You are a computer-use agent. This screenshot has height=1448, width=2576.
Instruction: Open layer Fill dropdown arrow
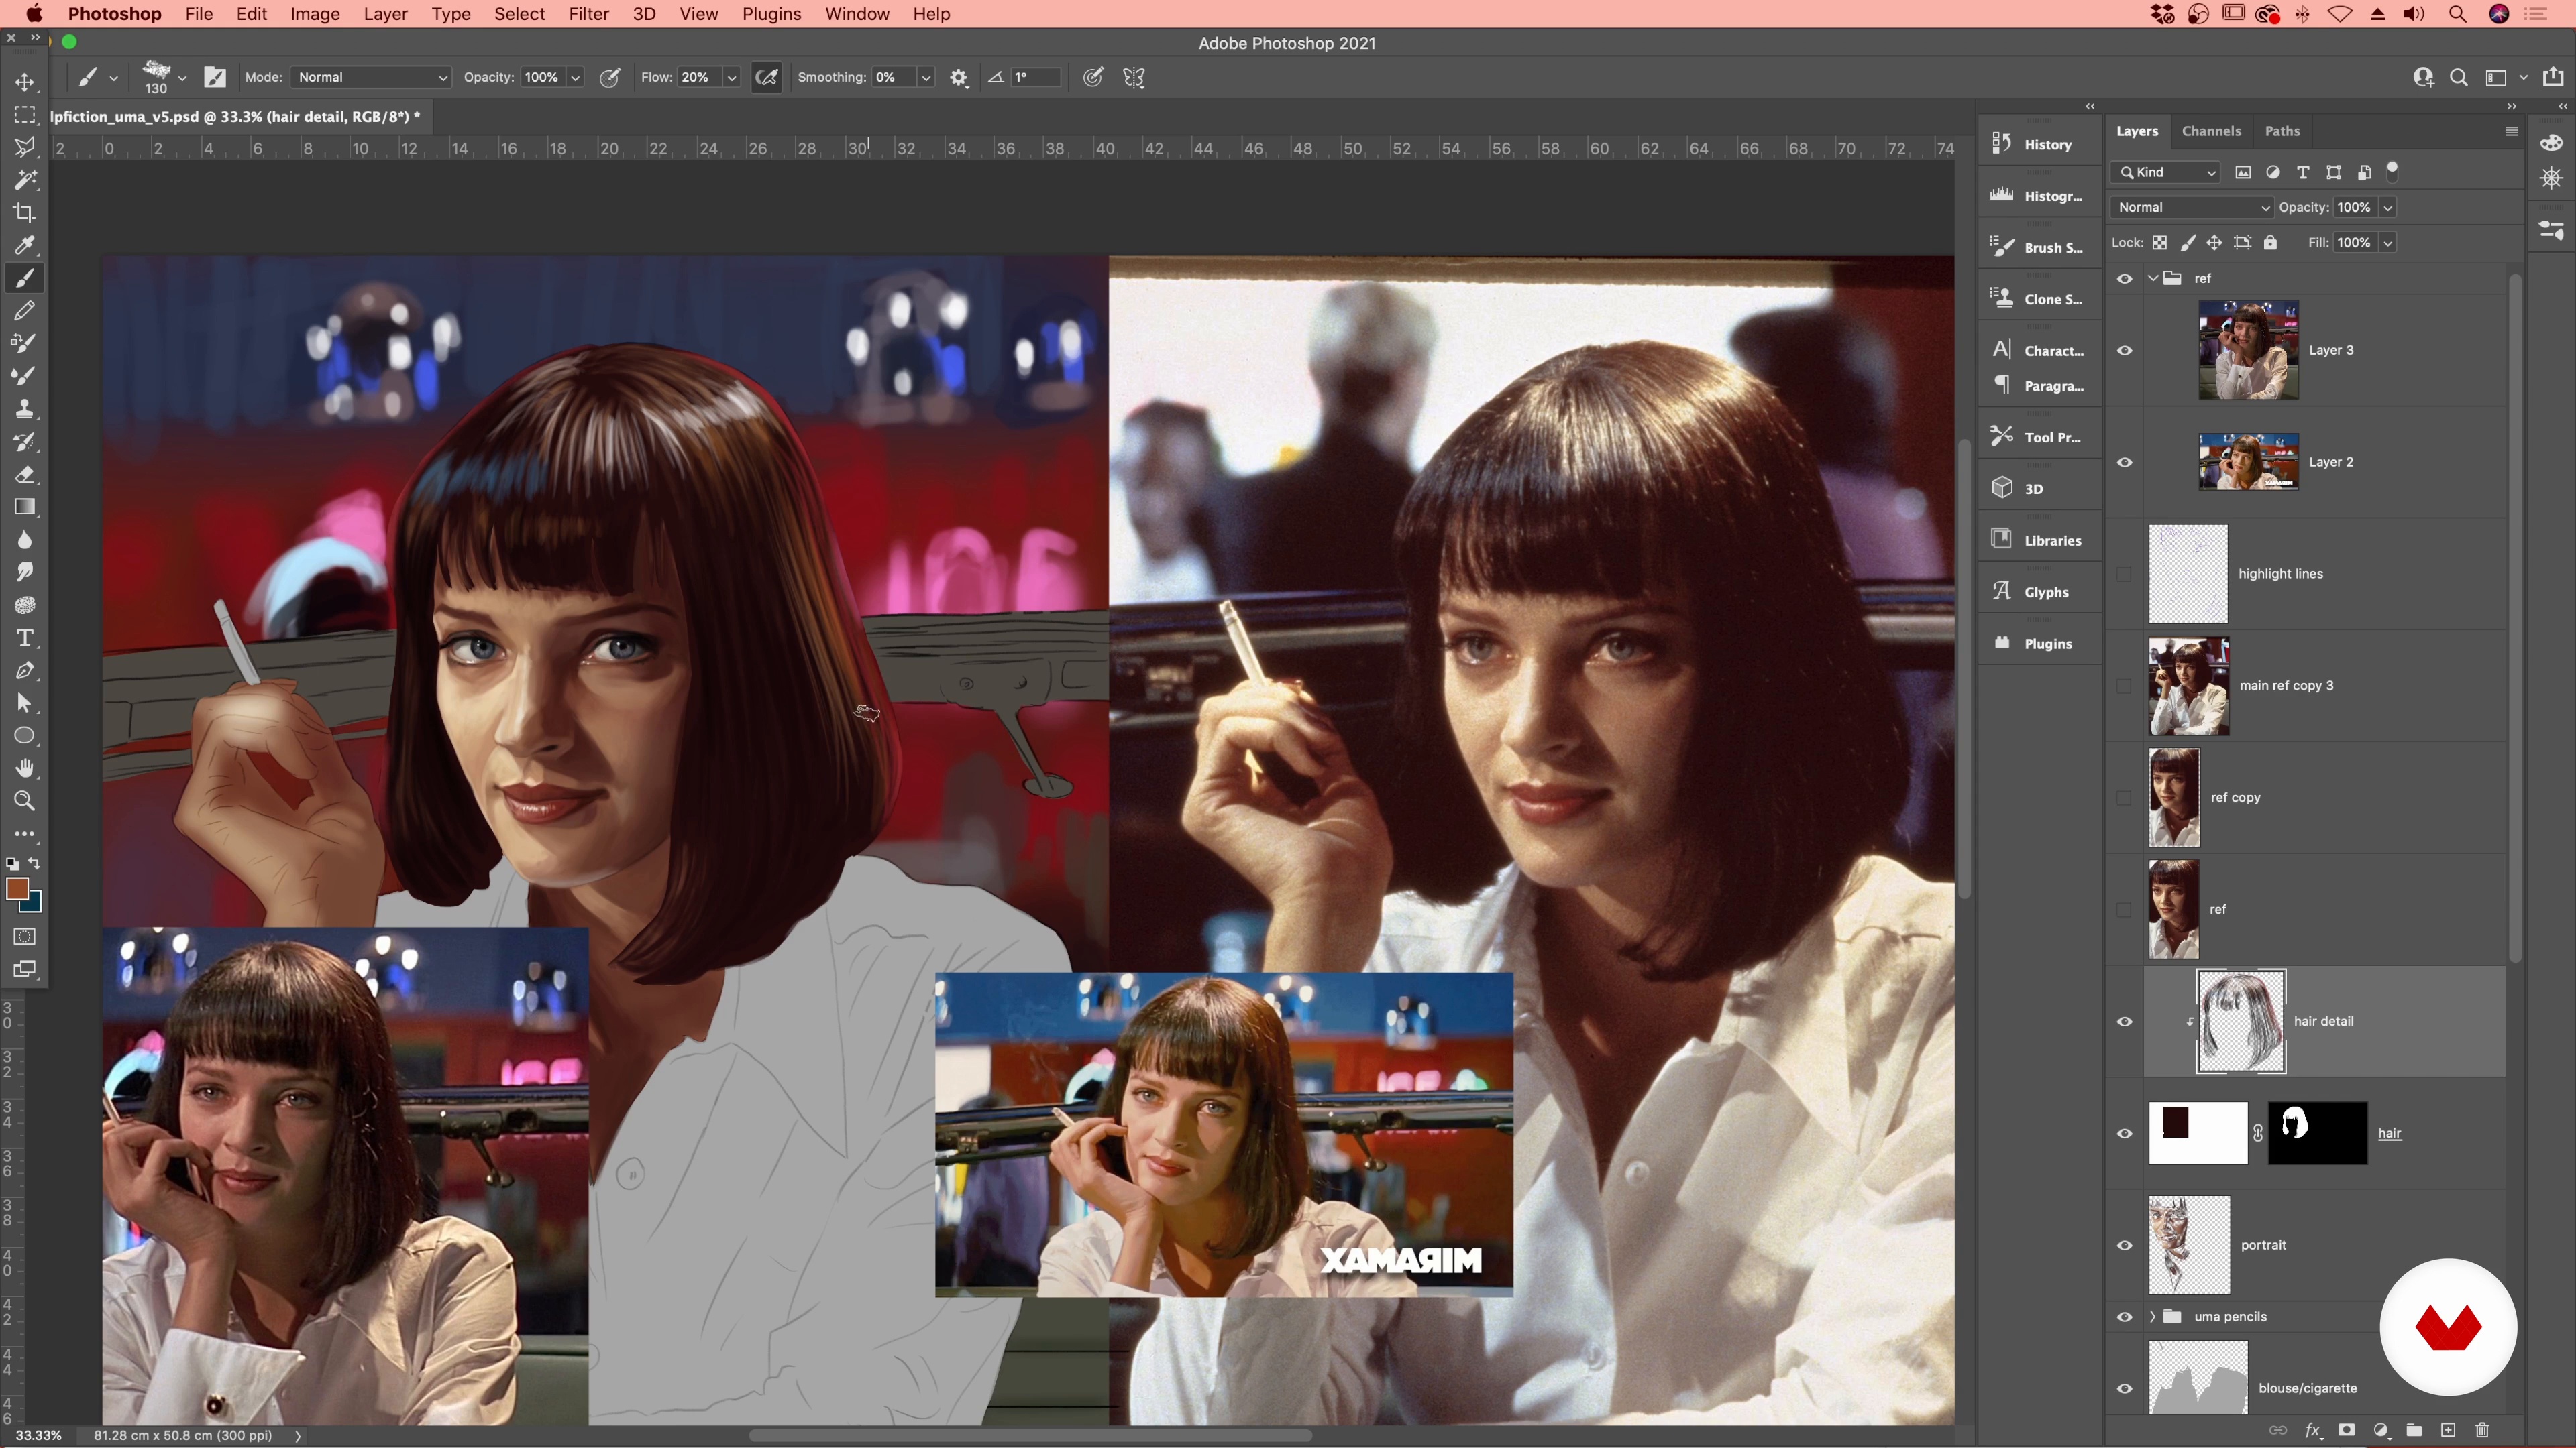[x=2387, y=243]
